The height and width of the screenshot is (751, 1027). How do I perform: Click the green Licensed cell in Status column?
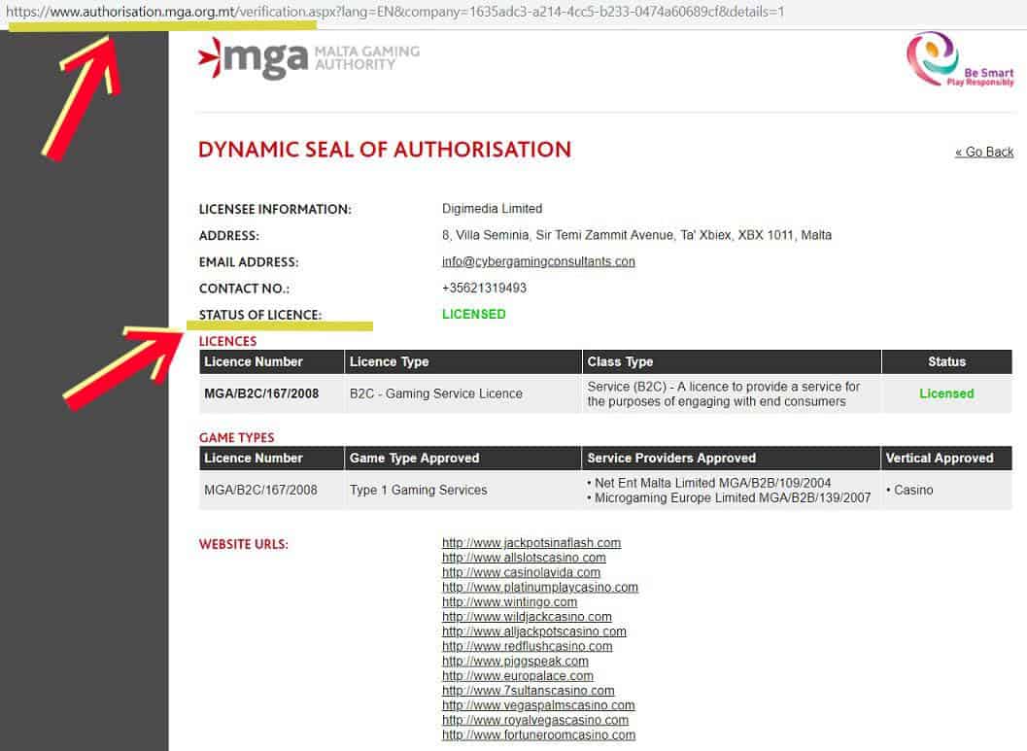[946, 393]
